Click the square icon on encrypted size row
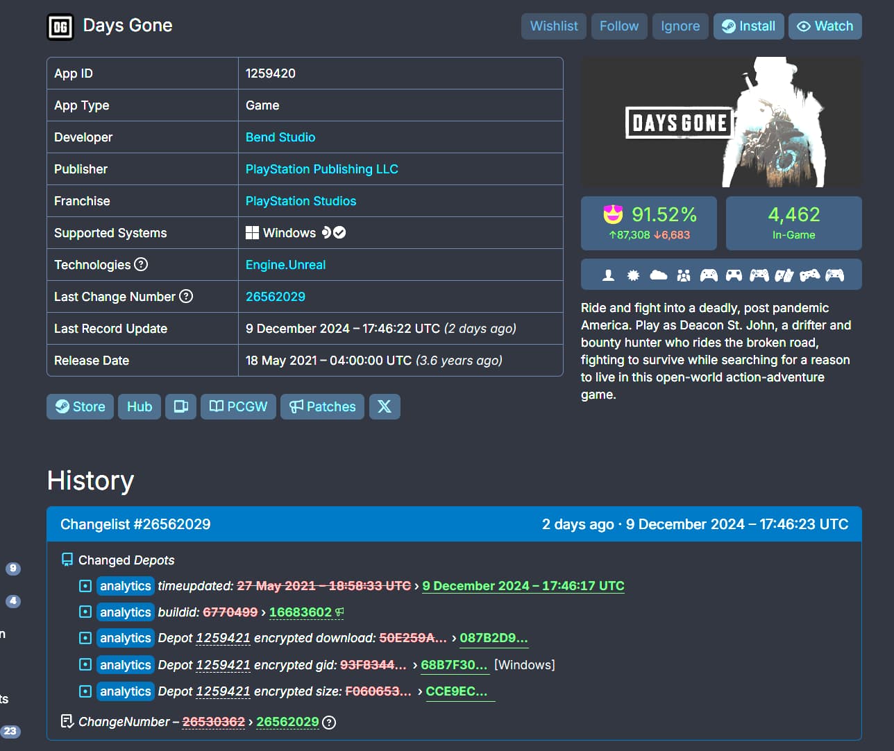 [x=85, y=691]
